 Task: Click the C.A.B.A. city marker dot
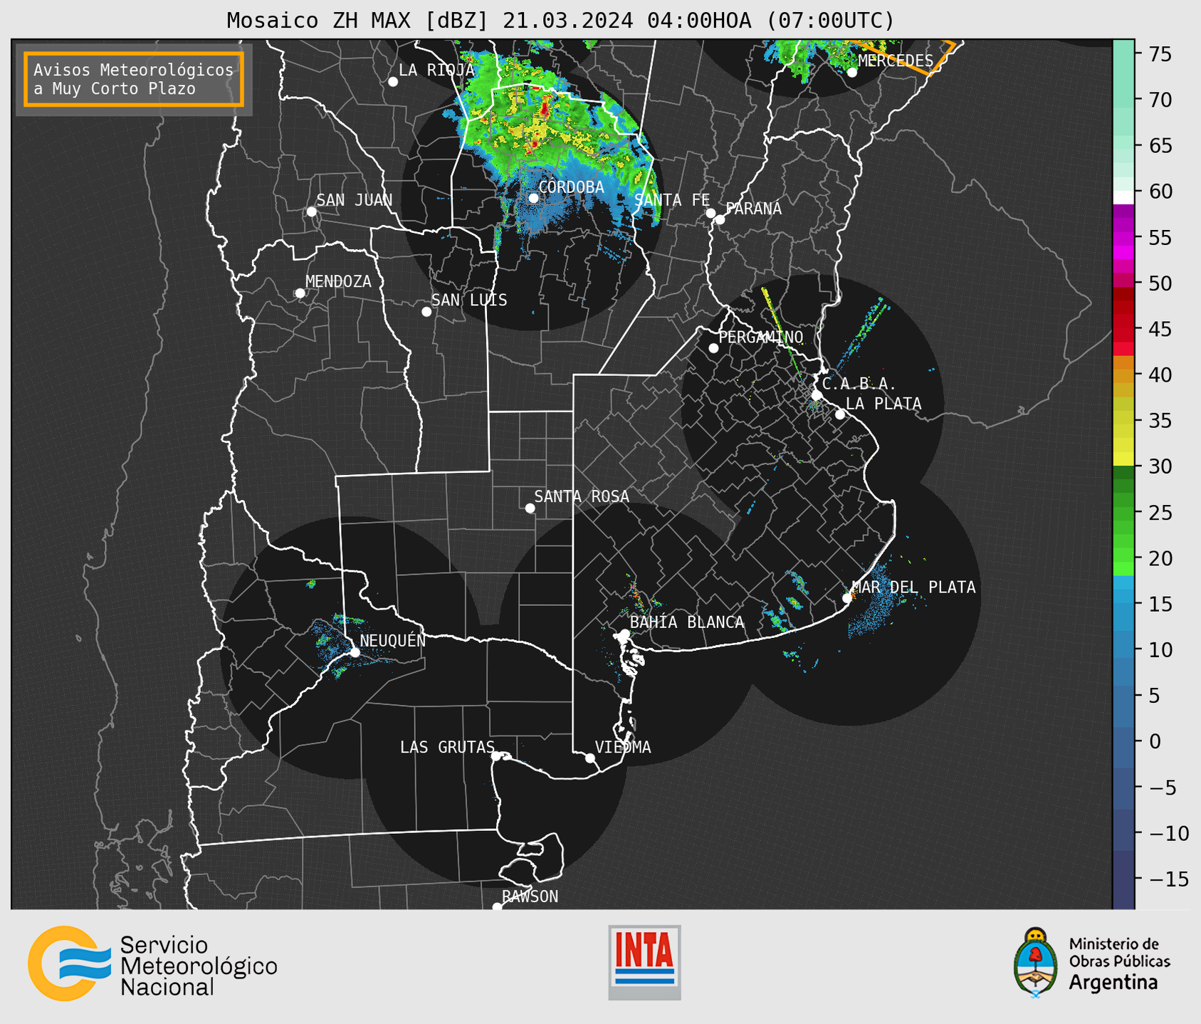pos(817,395)
